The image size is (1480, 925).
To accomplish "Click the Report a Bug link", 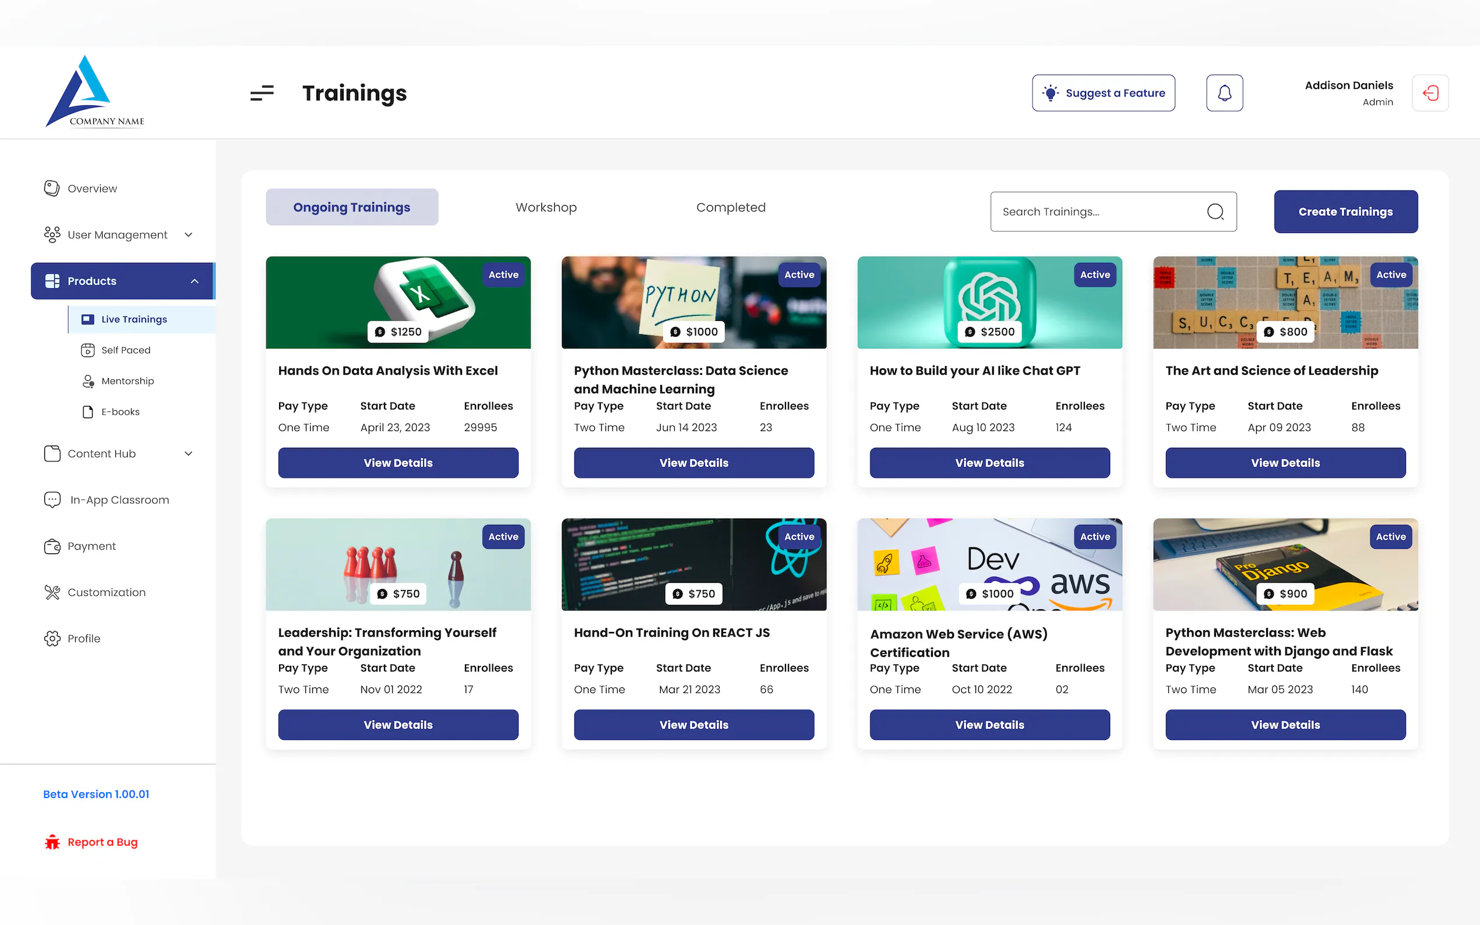I will (101, 842).
